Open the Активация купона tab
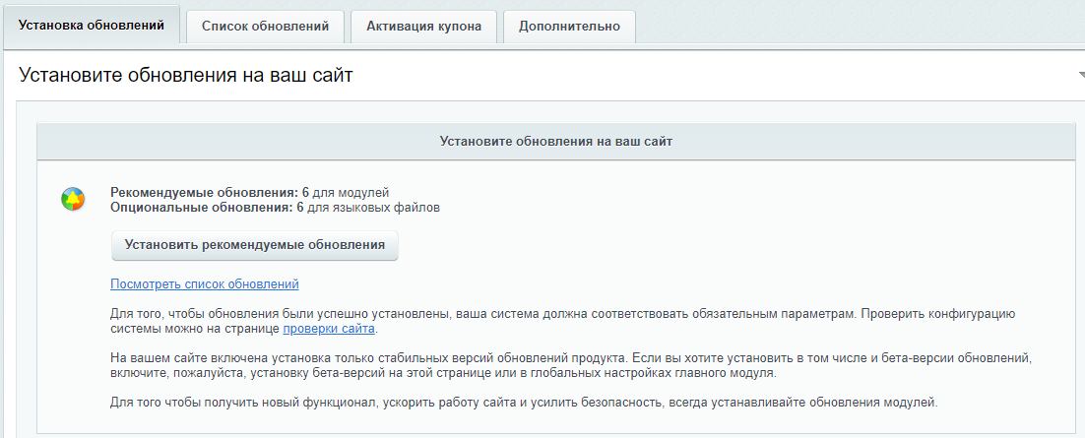This screenshot has height=438, width=1085. pos(423,27)
